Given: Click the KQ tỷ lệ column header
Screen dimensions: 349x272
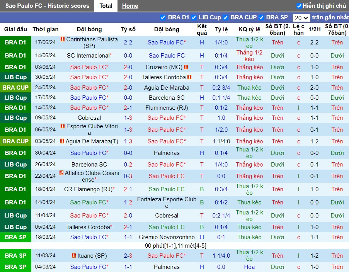Looking at the screenshot, I should click(249, 29).
